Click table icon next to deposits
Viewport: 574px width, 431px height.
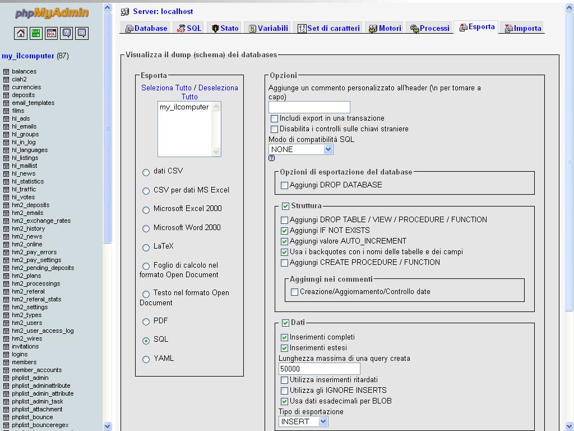coord(6,95)
